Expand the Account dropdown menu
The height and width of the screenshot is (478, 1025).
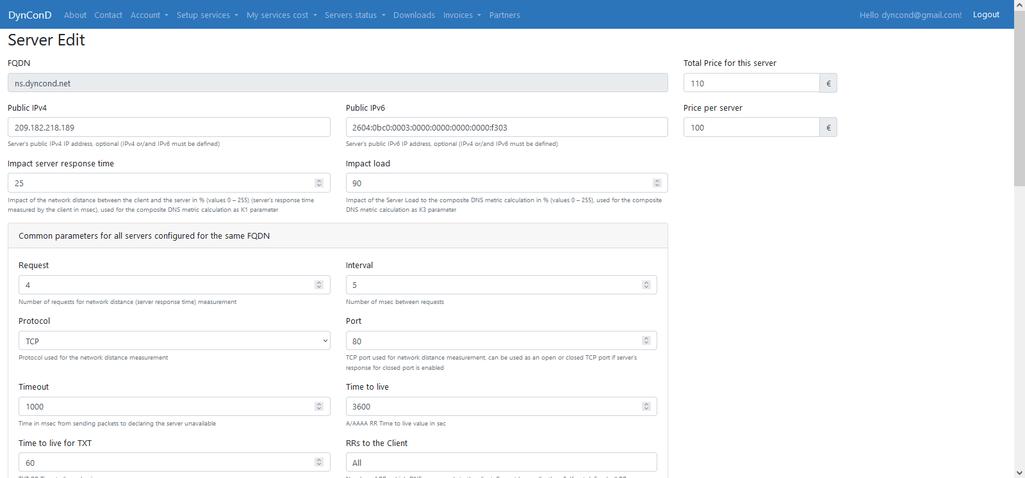pos(149,15)
